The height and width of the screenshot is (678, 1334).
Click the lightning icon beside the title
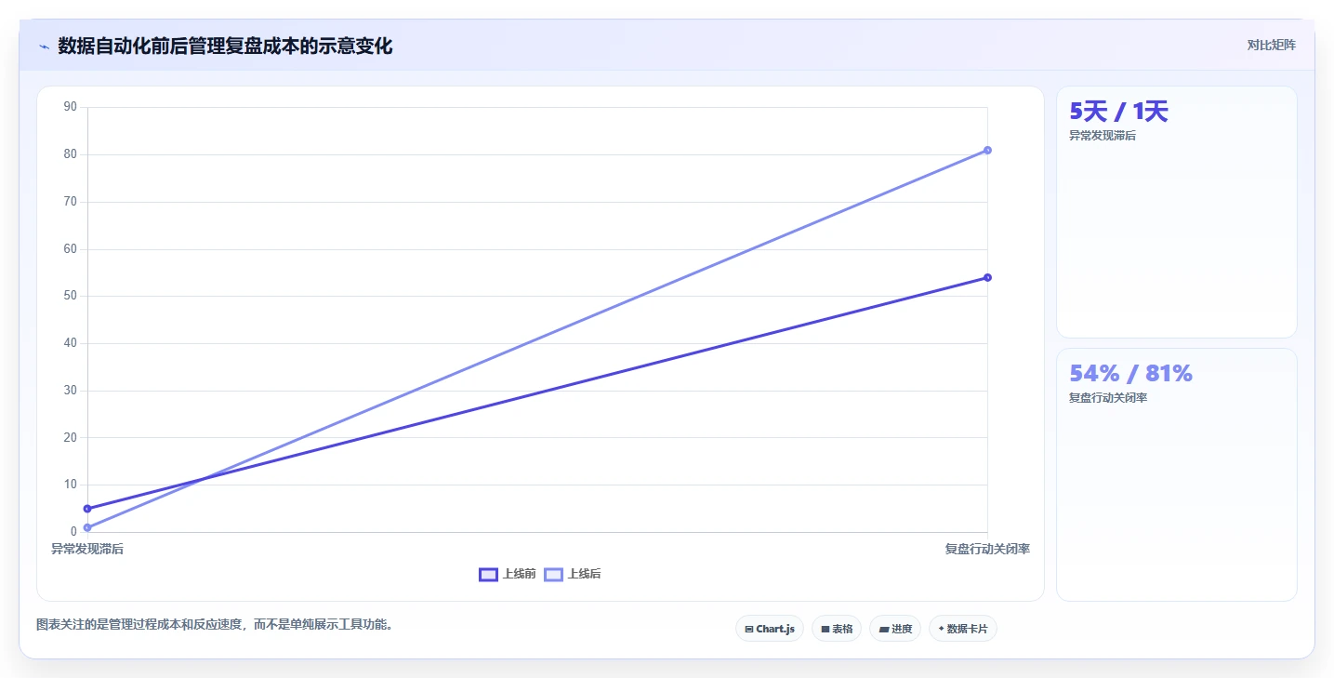pyautogui.click(x=44, y=47)
